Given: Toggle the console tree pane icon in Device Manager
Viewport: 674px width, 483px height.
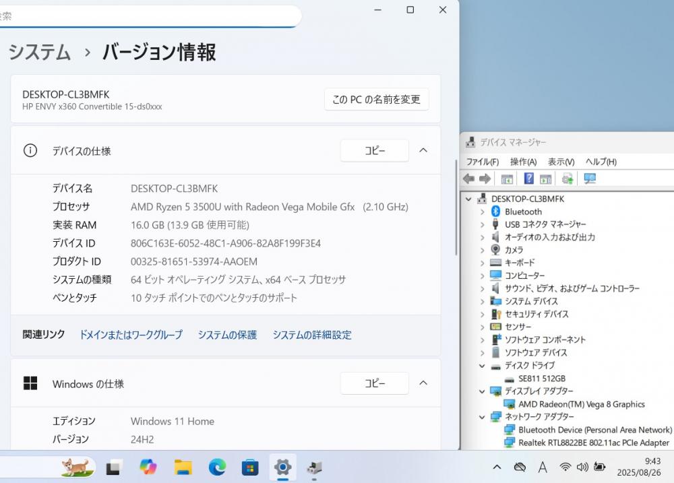Looking at the screenshot, I should point(508,179).
